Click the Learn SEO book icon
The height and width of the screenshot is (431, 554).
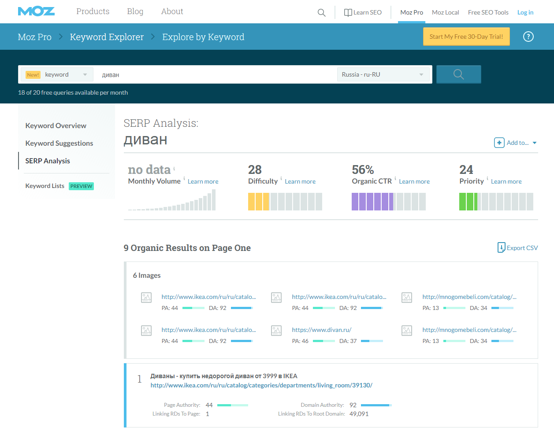coord(348,13)
